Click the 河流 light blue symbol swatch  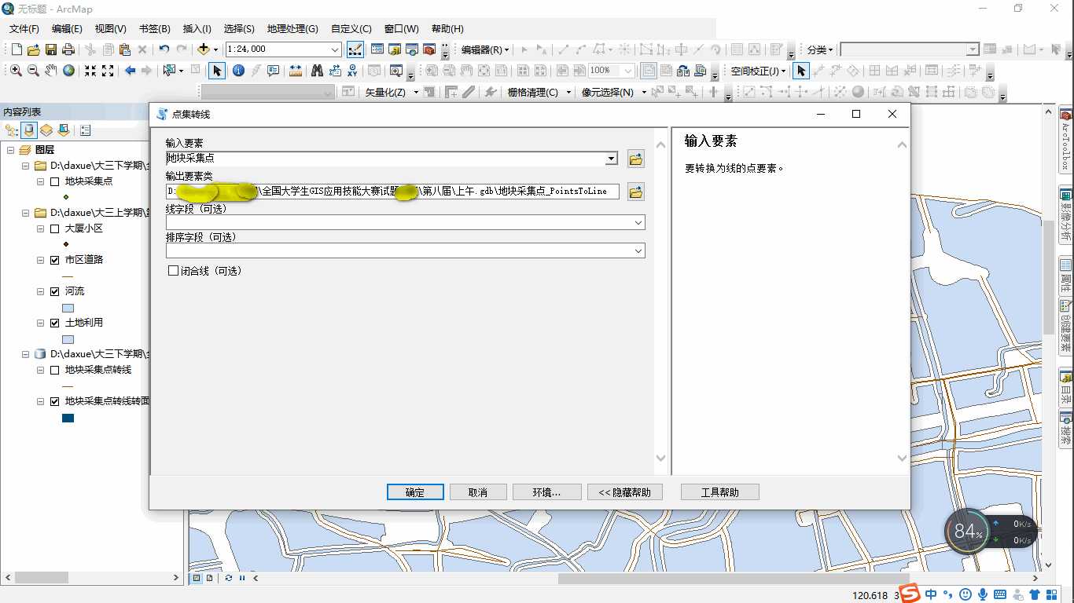68,309
